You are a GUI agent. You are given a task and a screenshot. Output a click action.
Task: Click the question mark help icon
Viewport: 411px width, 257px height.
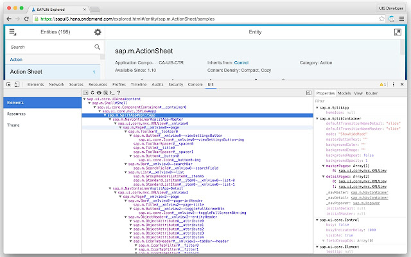tap(119, 93)
